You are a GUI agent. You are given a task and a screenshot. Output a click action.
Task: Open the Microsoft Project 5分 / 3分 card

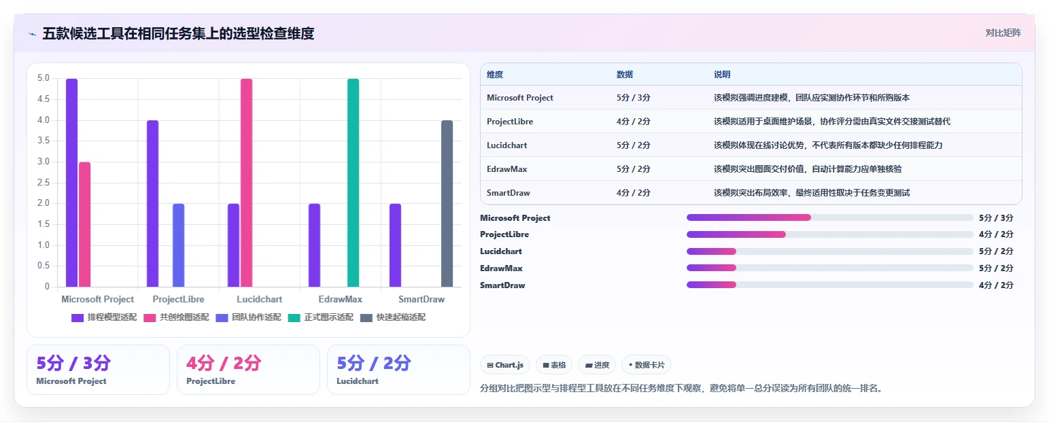(x=98, y=370)
